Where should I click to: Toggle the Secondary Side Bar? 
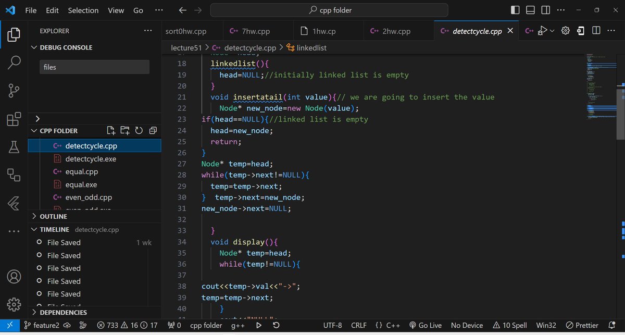(545, 10)
